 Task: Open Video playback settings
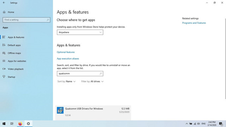click(x=26, y=69)
